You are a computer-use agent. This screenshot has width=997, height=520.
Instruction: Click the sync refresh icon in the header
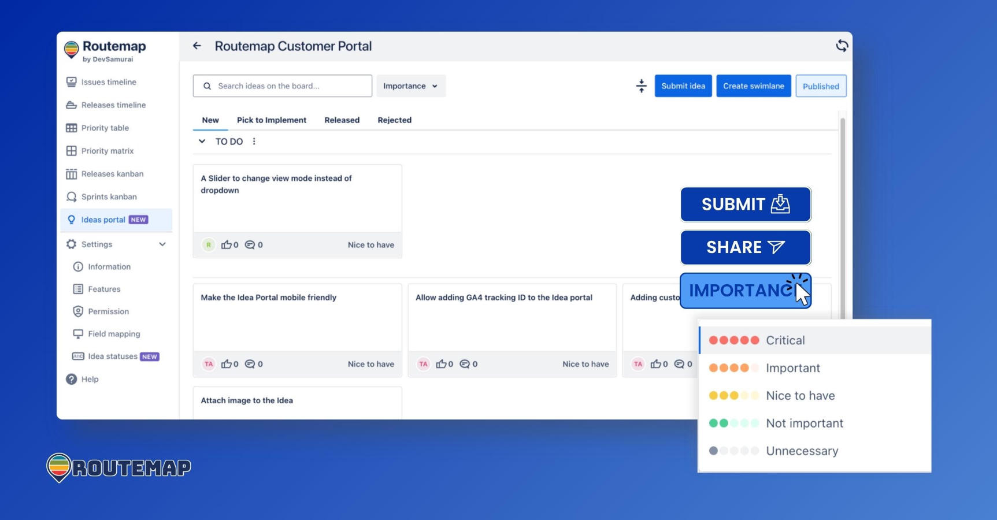coord(842,46)
